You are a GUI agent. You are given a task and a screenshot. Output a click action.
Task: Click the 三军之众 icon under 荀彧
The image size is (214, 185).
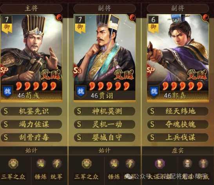click(13, 163)
